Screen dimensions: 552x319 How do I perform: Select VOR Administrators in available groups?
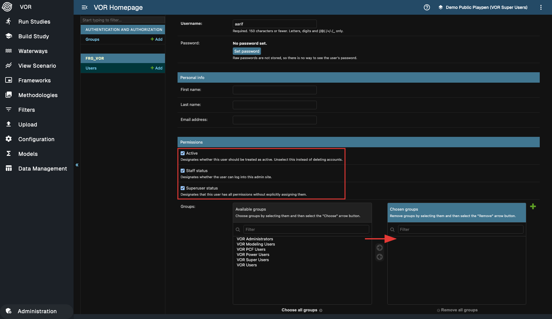[255, 239]
